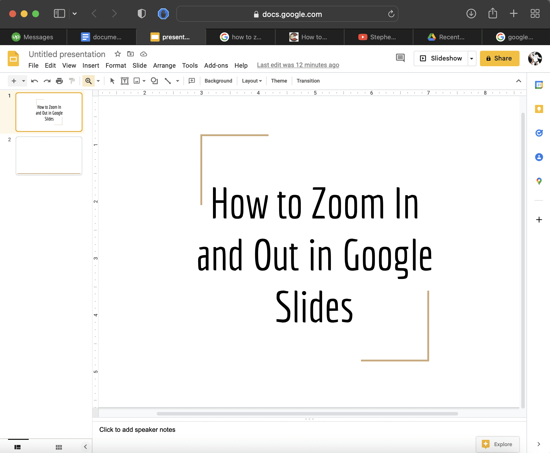
Task: Open Google Calendar from the side panel
Action: coord(539,85)
